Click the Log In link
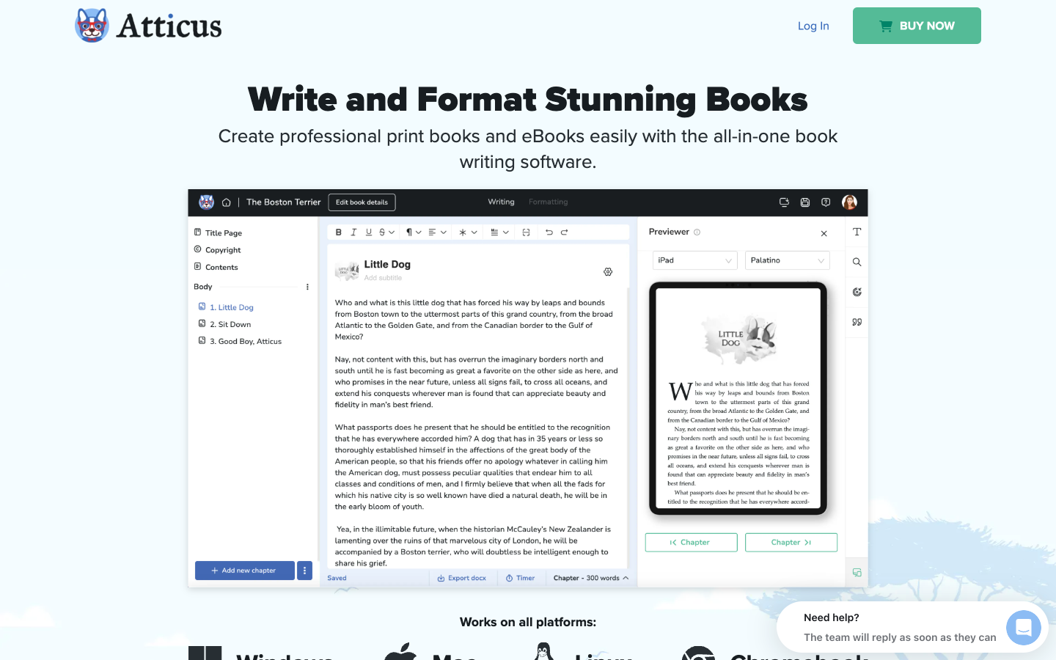This screenshot has width=1056, height=660. 813,26
